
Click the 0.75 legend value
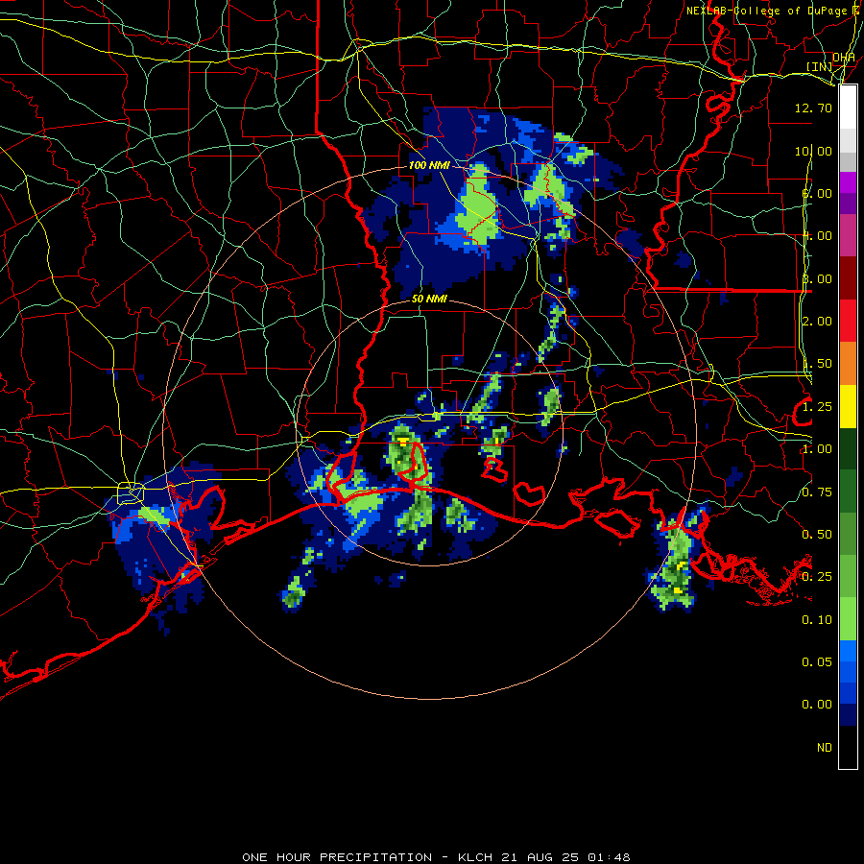point(817,492)
